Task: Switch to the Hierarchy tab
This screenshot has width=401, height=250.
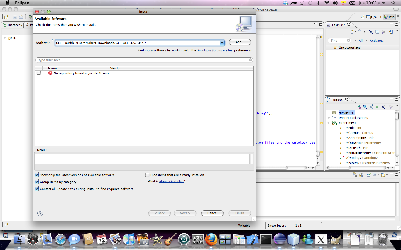Action: tap(13, 25)
